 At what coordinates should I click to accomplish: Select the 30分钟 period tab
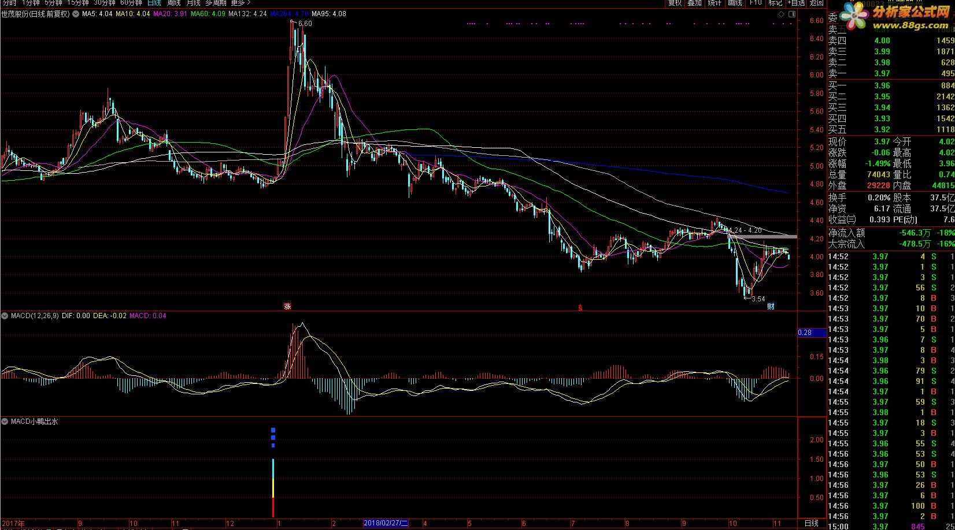point(105,3)
